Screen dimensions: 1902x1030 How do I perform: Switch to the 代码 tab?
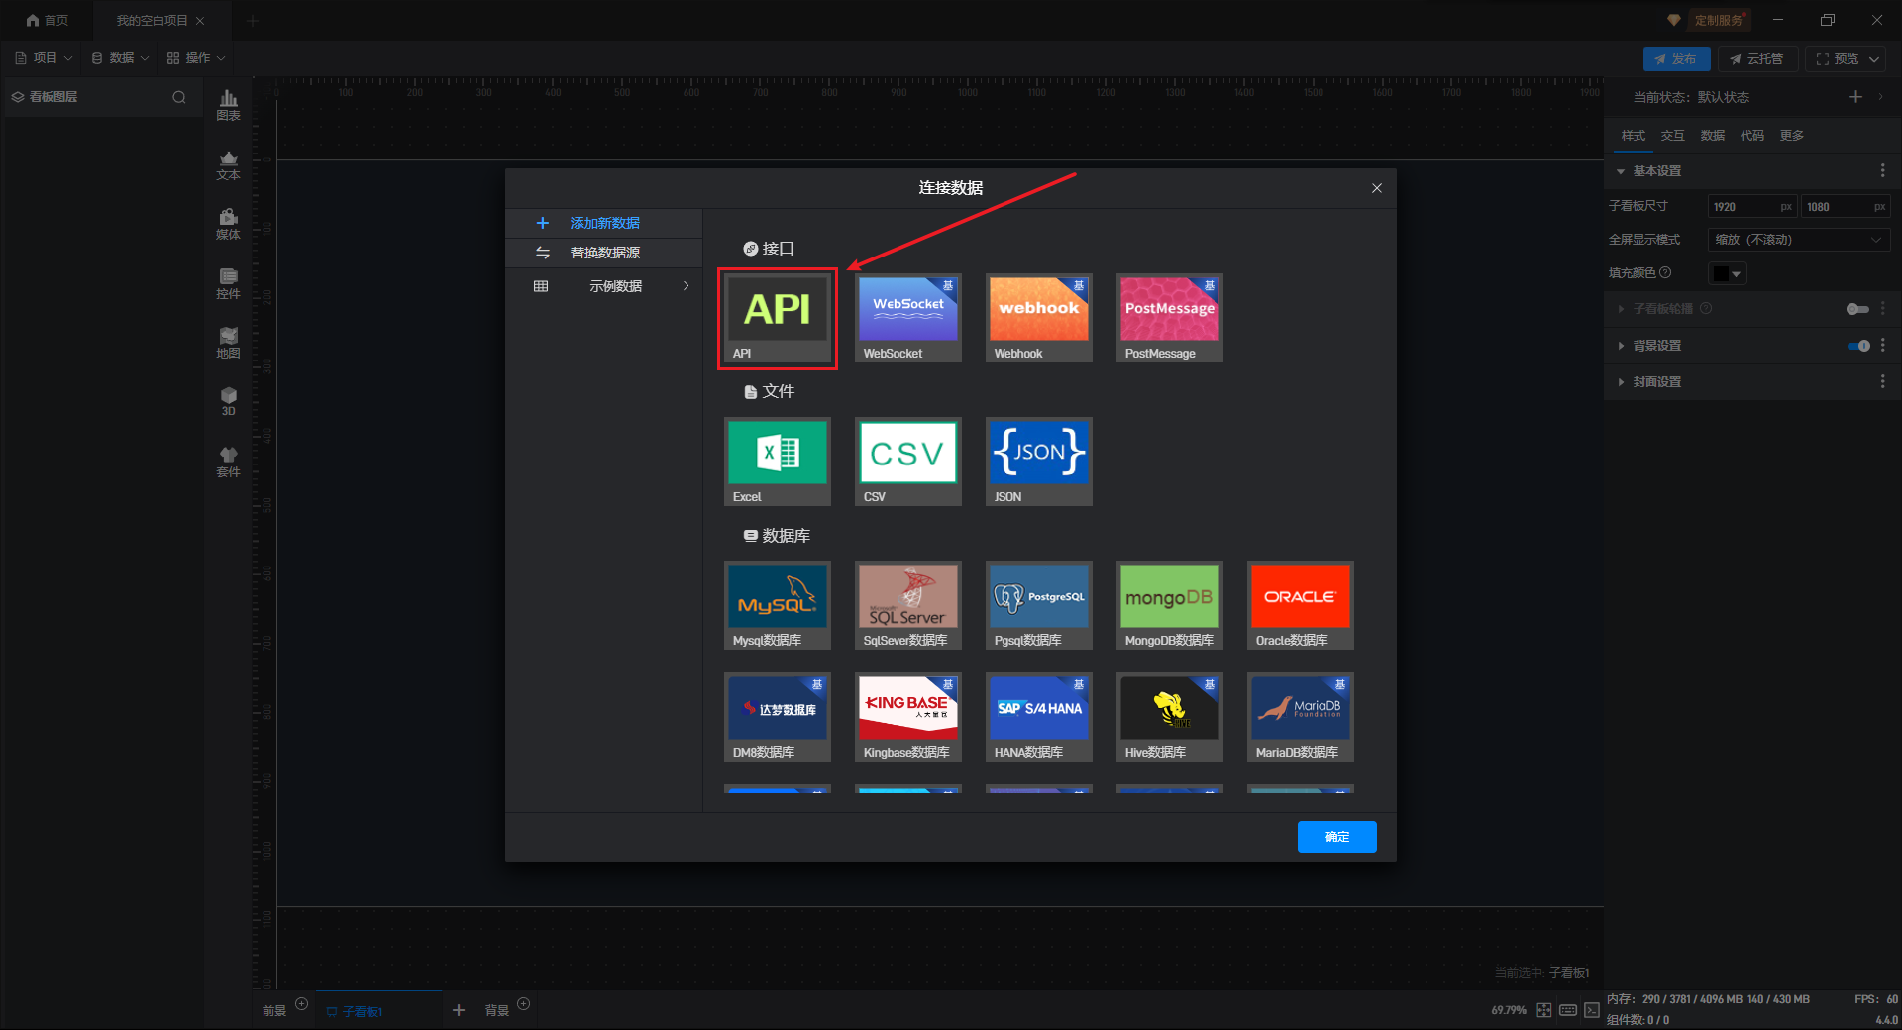pyautogui.click(x=1752, y=136)
